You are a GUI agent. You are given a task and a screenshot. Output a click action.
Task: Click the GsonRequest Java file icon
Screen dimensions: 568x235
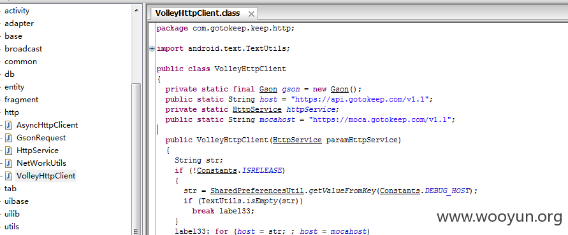click(9, 138)
